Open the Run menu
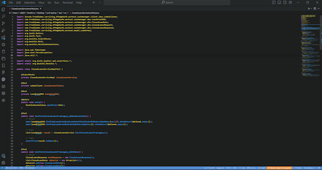Viewport: 322px width, 170px height. tap(57, 3)
